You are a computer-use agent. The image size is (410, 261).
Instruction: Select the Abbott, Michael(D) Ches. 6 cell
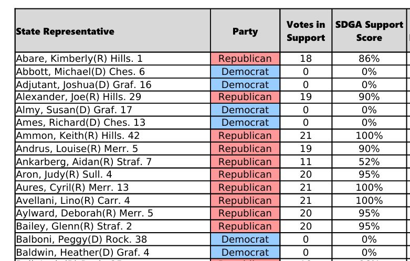80,72
